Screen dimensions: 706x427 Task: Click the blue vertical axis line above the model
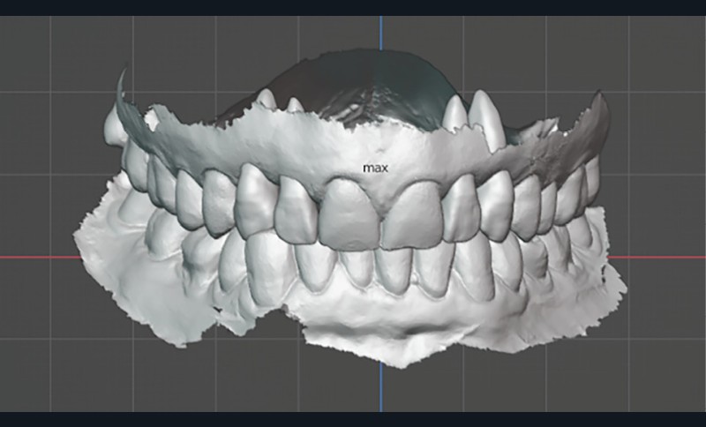coord(381,35)
